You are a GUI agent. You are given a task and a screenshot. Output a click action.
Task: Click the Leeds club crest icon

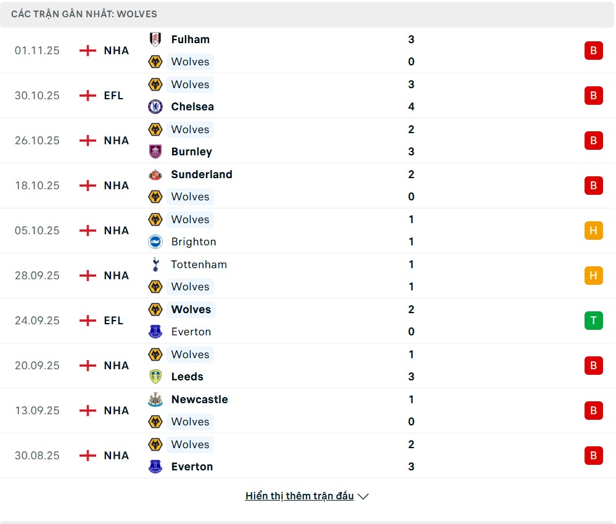pyautogui.click(x=155, y=377)
